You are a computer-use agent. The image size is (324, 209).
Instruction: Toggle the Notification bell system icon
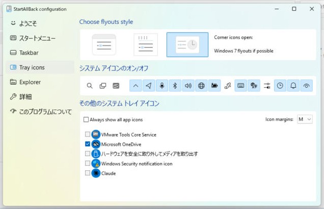[x=293, y=86]
